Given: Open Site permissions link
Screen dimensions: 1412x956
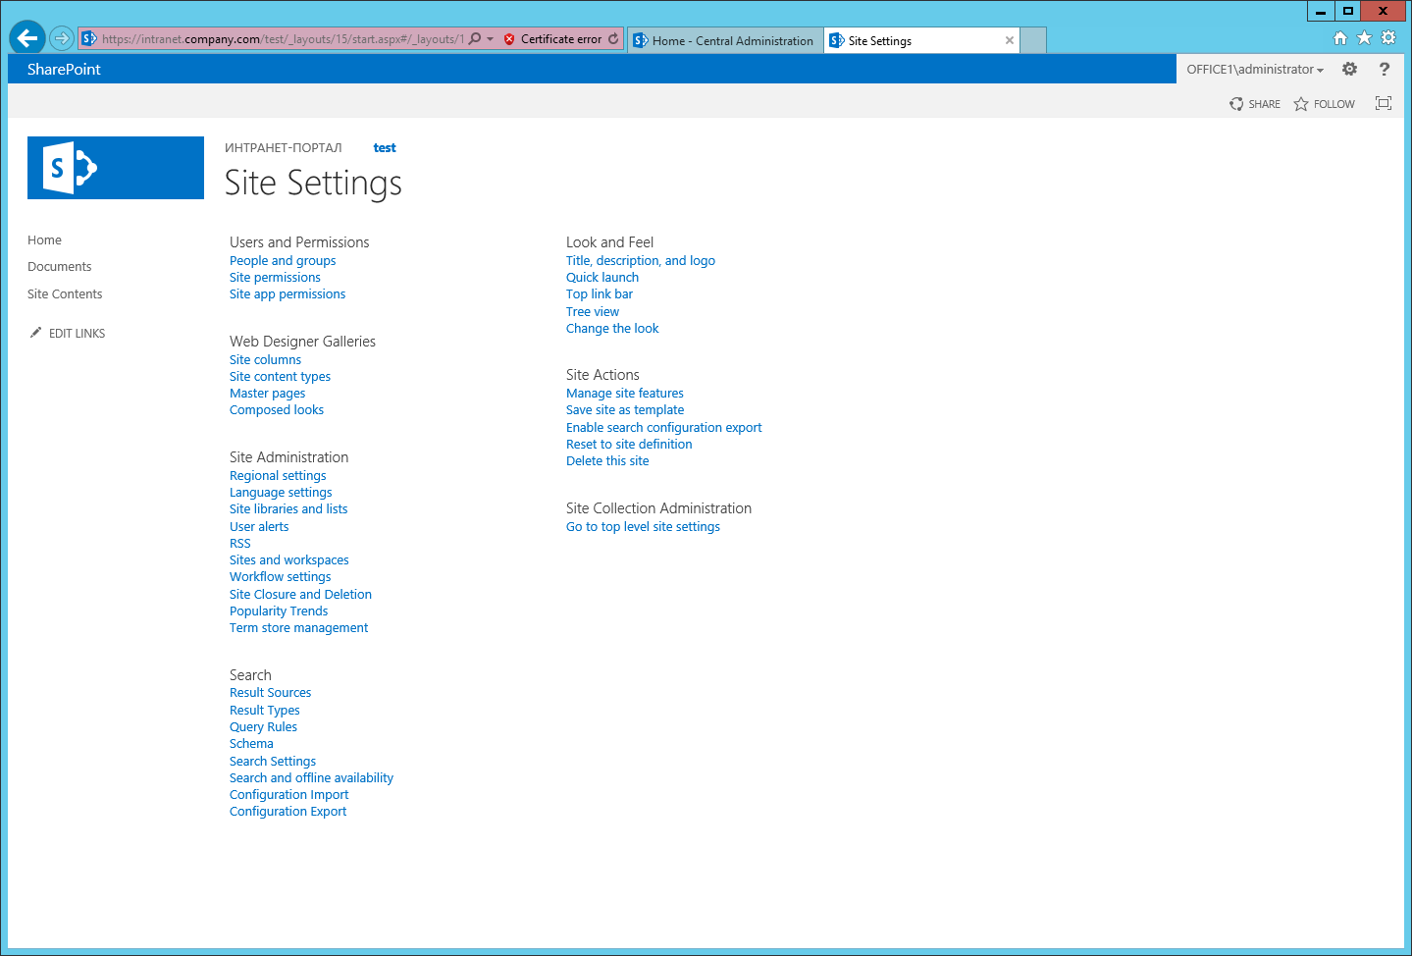Looking at the screenshot, I should tap(275, 278).
